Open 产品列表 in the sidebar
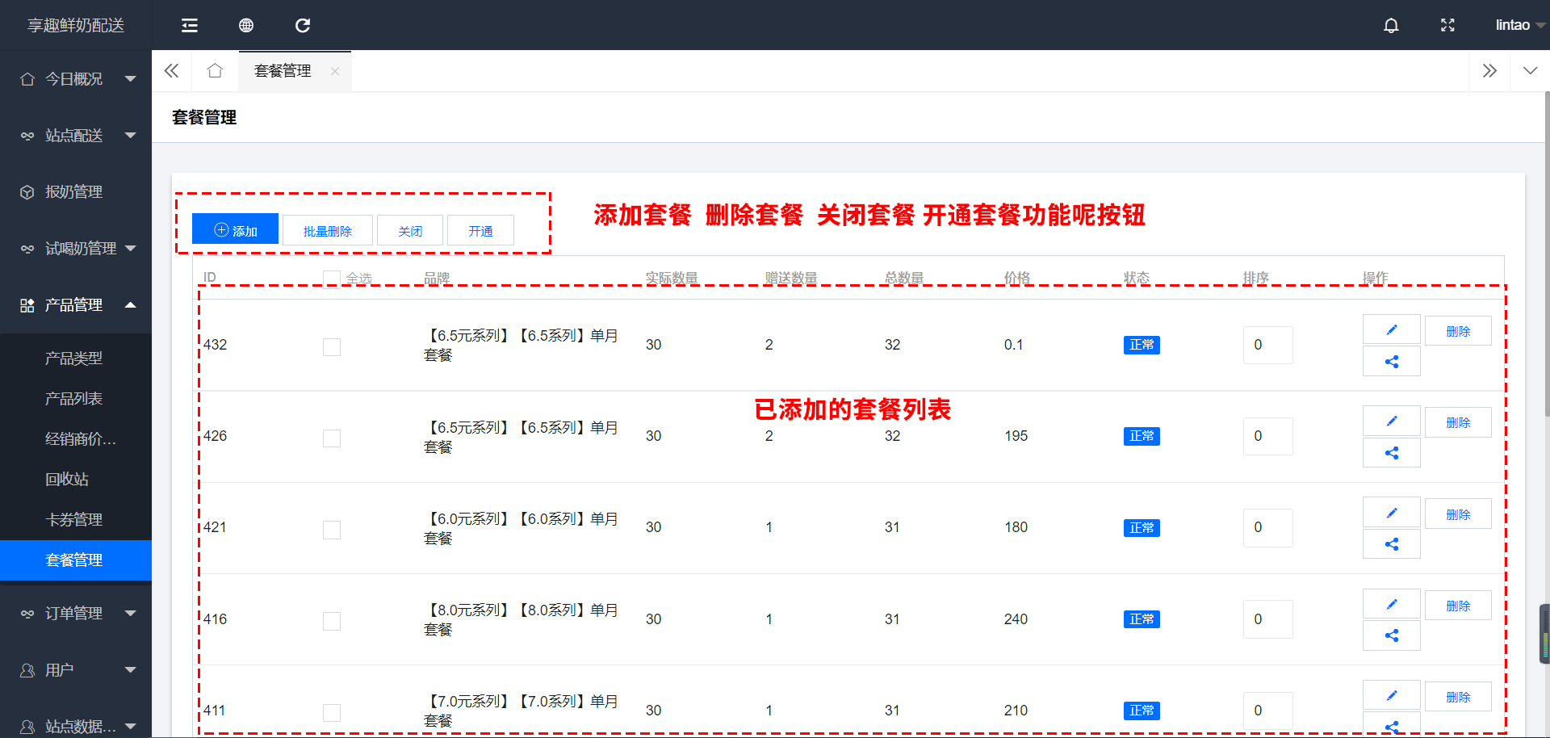 [x=73, y=399]
